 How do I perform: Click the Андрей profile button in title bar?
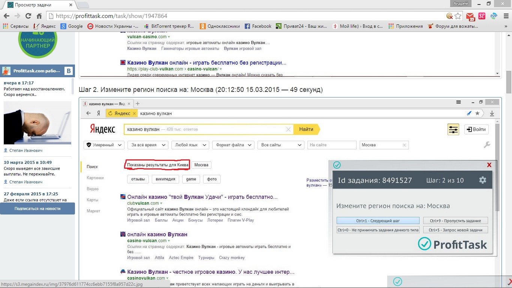pos(460,3)
